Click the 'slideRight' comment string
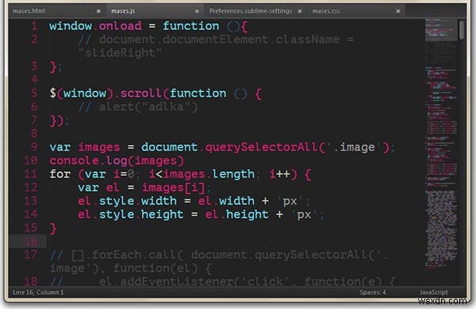476x309 pixels. coord(121,53)
